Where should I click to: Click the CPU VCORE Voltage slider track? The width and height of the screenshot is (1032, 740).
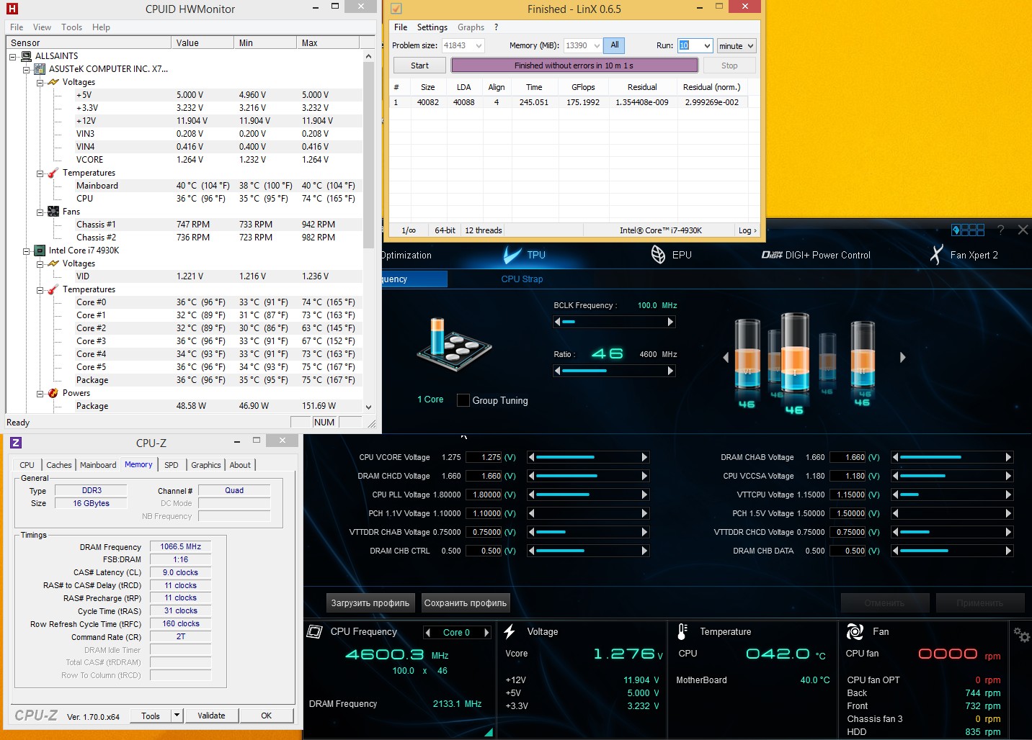click(x=588, y=457)
